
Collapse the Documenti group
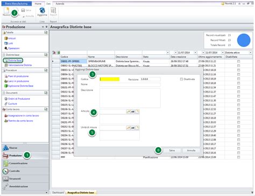click(x=46, y=93)
